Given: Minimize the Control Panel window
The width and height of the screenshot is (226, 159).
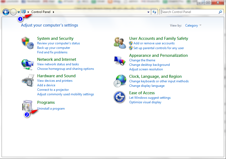Looking at the screenshot, I should [x=201, y=3].
